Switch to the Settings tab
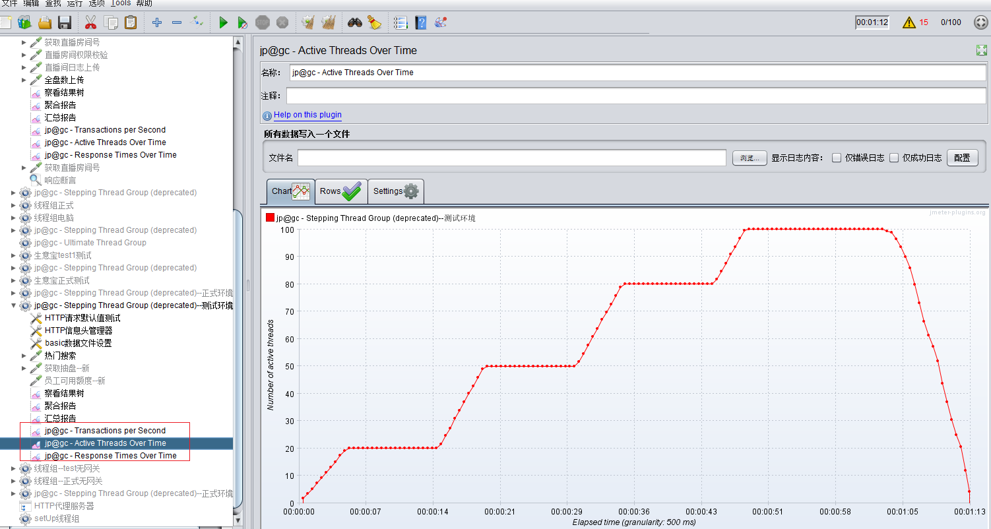Image resolution: width=991 pixels, height=529 pixels. (396, 191)
